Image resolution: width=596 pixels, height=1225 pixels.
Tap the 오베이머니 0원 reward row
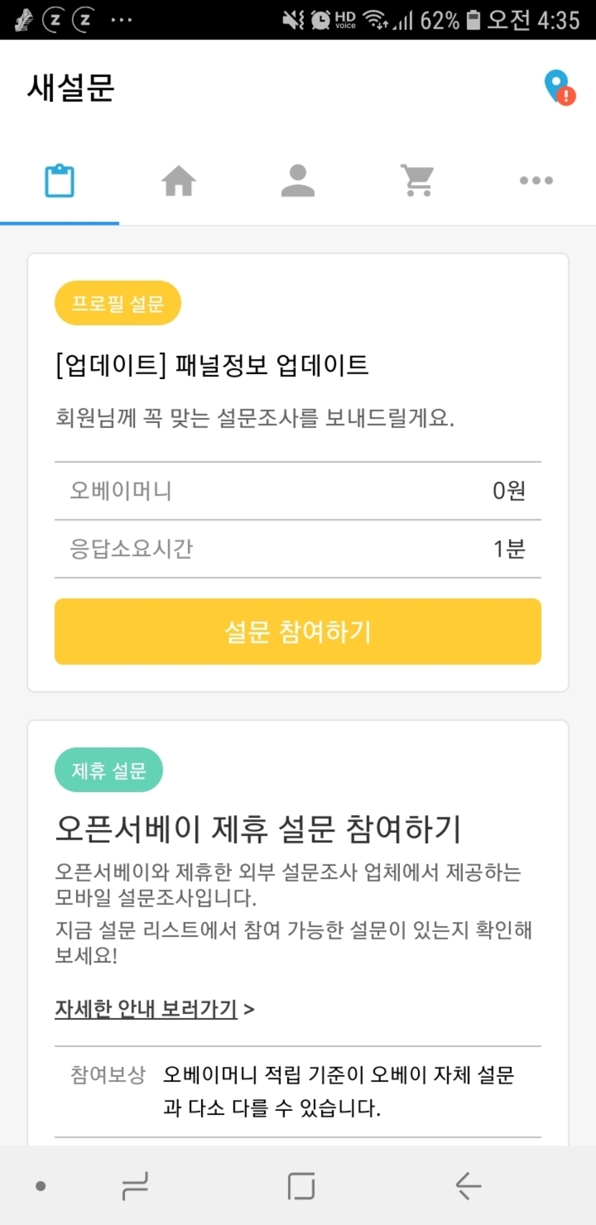(298, 491)
